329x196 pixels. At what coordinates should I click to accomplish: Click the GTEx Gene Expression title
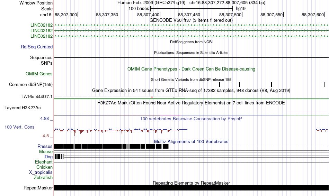(191, 91)
